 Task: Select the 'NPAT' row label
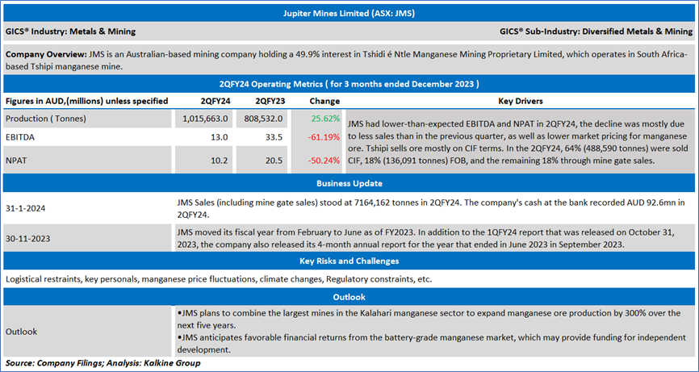16,161
